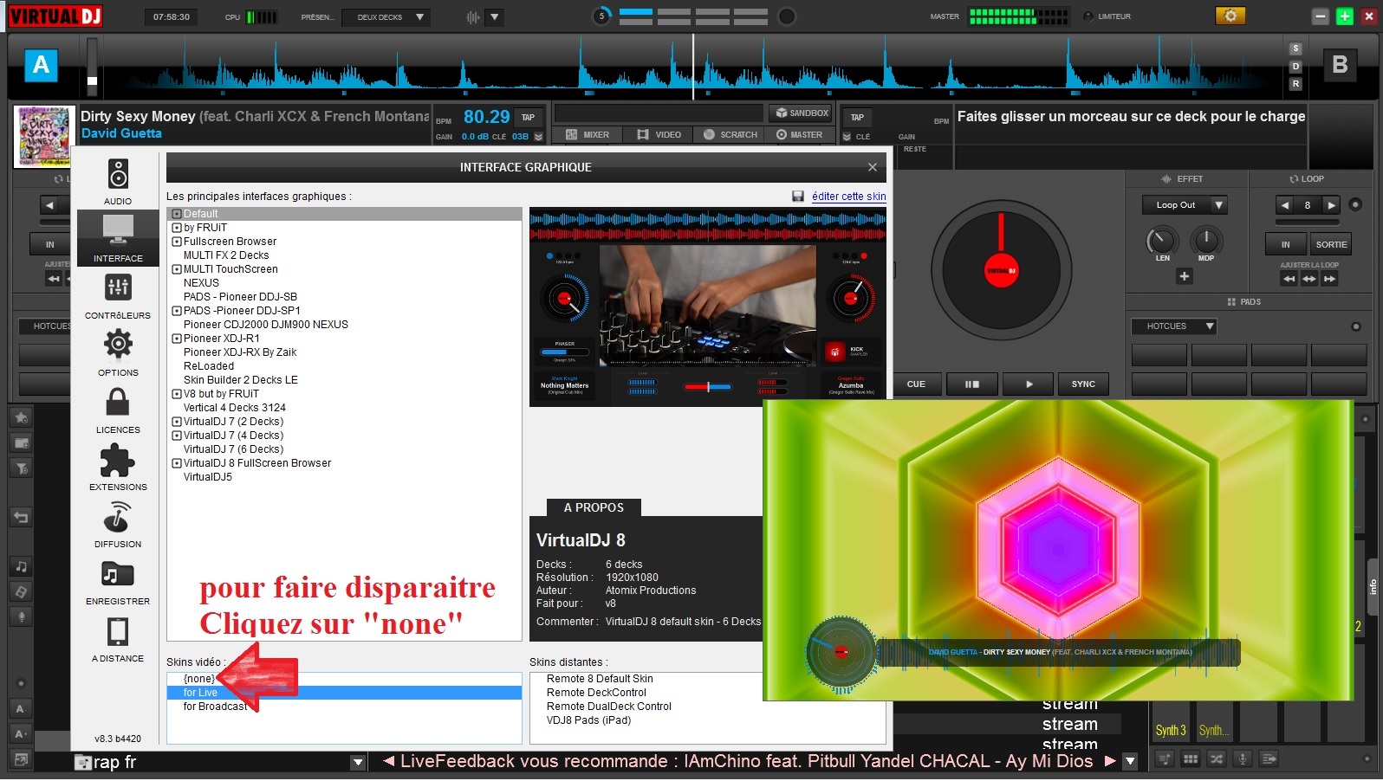Image resolution: width=1383 pixels, height=781 pixels.
Task: Click the Dirty Sexy Money cover art
Action: pos(43,136)
